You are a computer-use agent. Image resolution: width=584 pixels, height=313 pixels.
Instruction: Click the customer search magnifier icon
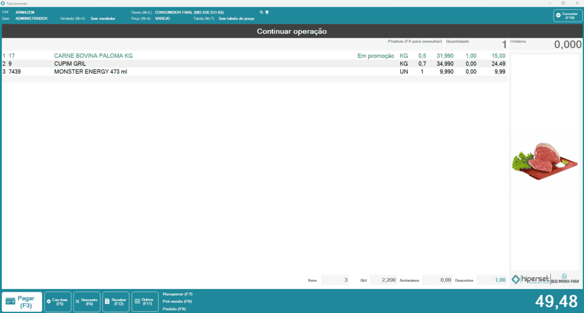tap(261, 12)
